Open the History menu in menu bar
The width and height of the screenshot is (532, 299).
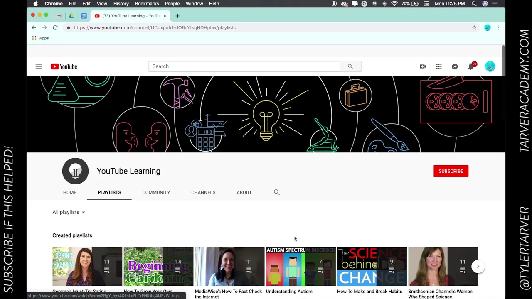121,4
